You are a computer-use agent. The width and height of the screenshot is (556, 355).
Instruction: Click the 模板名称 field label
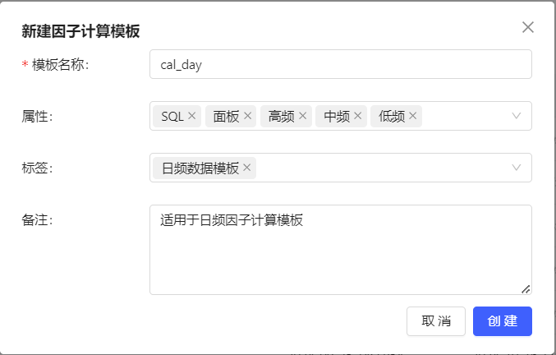60,65
